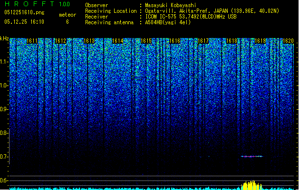Click the ICOM IC-575 receiver text
Viewport: 299px width, 190px height.
click(x=191, y=17)
